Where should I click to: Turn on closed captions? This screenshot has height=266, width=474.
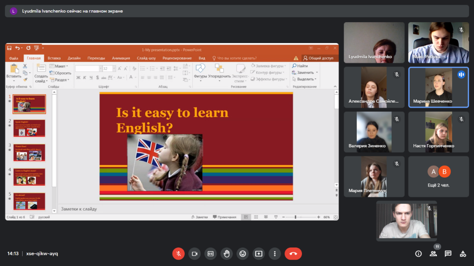(x=211, y=254)
